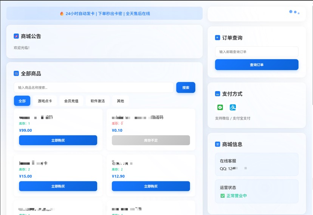This screenshot has width=313, height=215.
Task: Switch to the 游戏点卡 category
Action: pos(45,101)
